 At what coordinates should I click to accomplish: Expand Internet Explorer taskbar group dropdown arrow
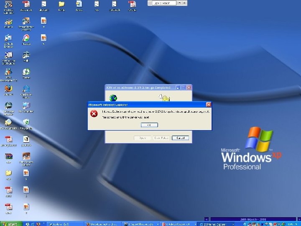click(x=233, y=224)
